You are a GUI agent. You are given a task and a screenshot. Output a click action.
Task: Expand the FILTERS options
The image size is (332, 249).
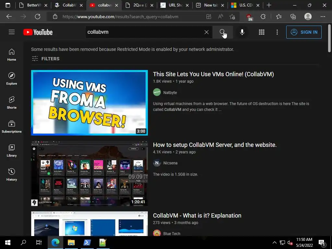pos(45,59)
